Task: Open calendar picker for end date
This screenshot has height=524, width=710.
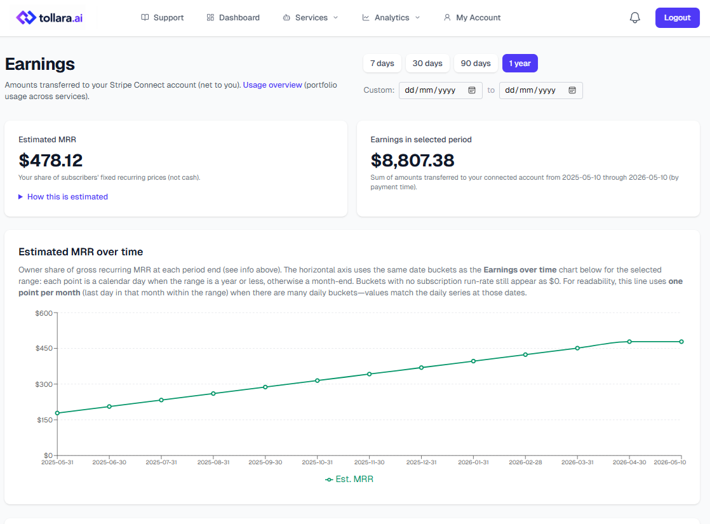Action: pyautogui.click(x=572, y=90)
